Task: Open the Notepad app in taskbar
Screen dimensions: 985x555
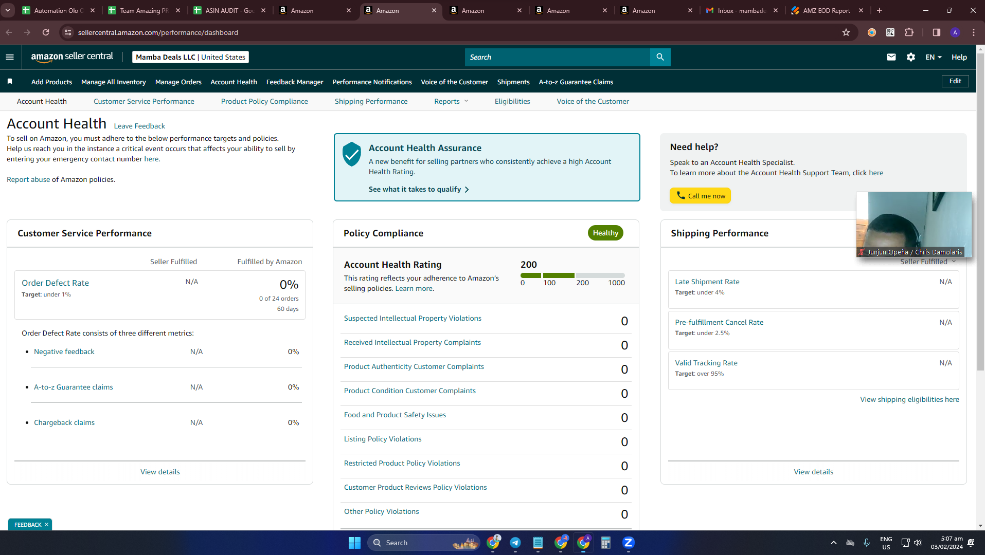Action: (x=538, y=543)
